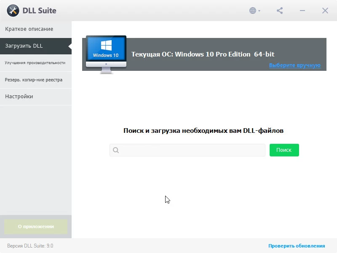Click the share icon in title bar
The image size is (337, 253).
[x=280, y=11]
